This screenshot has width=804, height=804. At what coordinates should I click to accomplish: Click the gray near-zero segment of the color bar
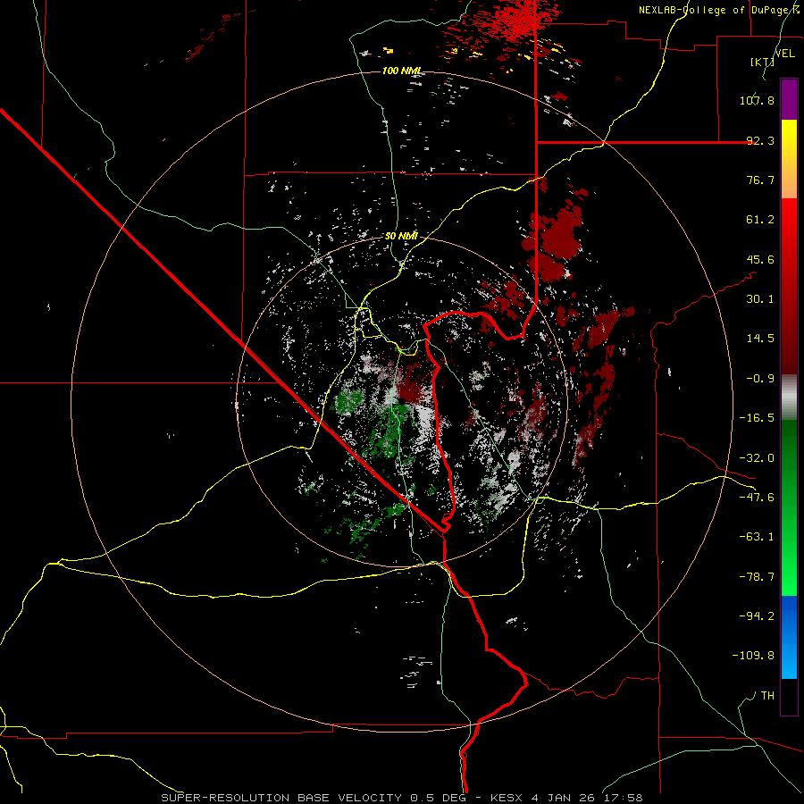[x=789, y=398]
